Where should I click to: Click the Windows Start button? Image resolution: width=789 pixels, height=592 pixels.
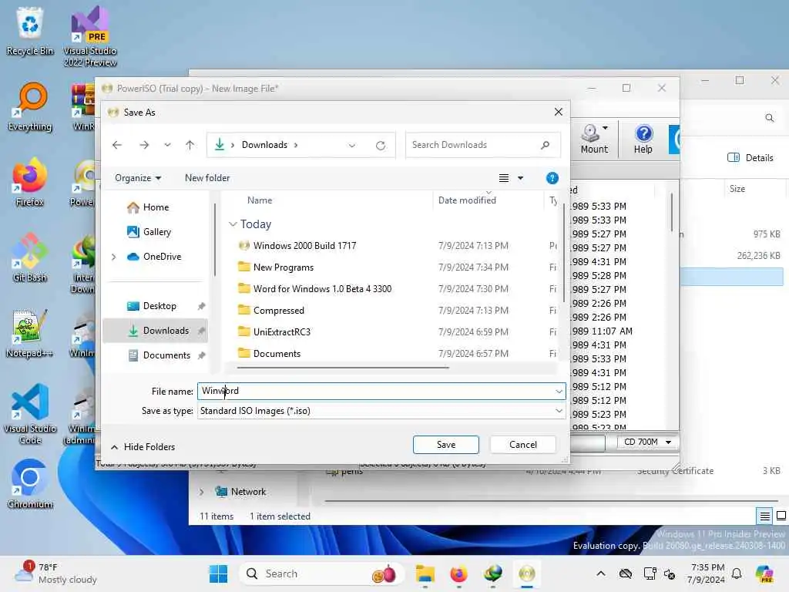218,573
